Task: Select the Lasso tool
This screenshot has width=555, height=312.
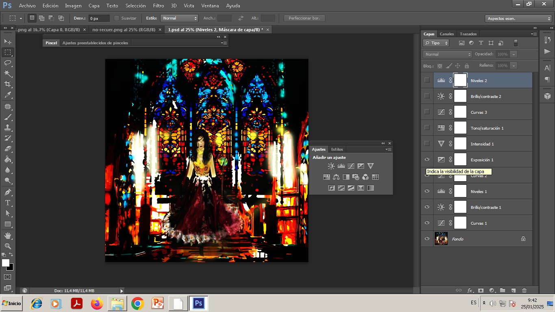Action: [x=8, y=63]
